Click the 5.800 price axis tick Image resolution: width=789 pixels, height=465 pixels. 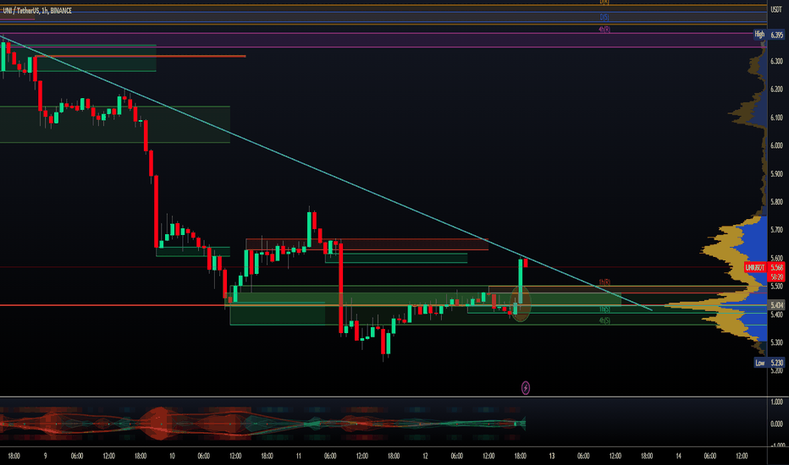coord(776,202)
